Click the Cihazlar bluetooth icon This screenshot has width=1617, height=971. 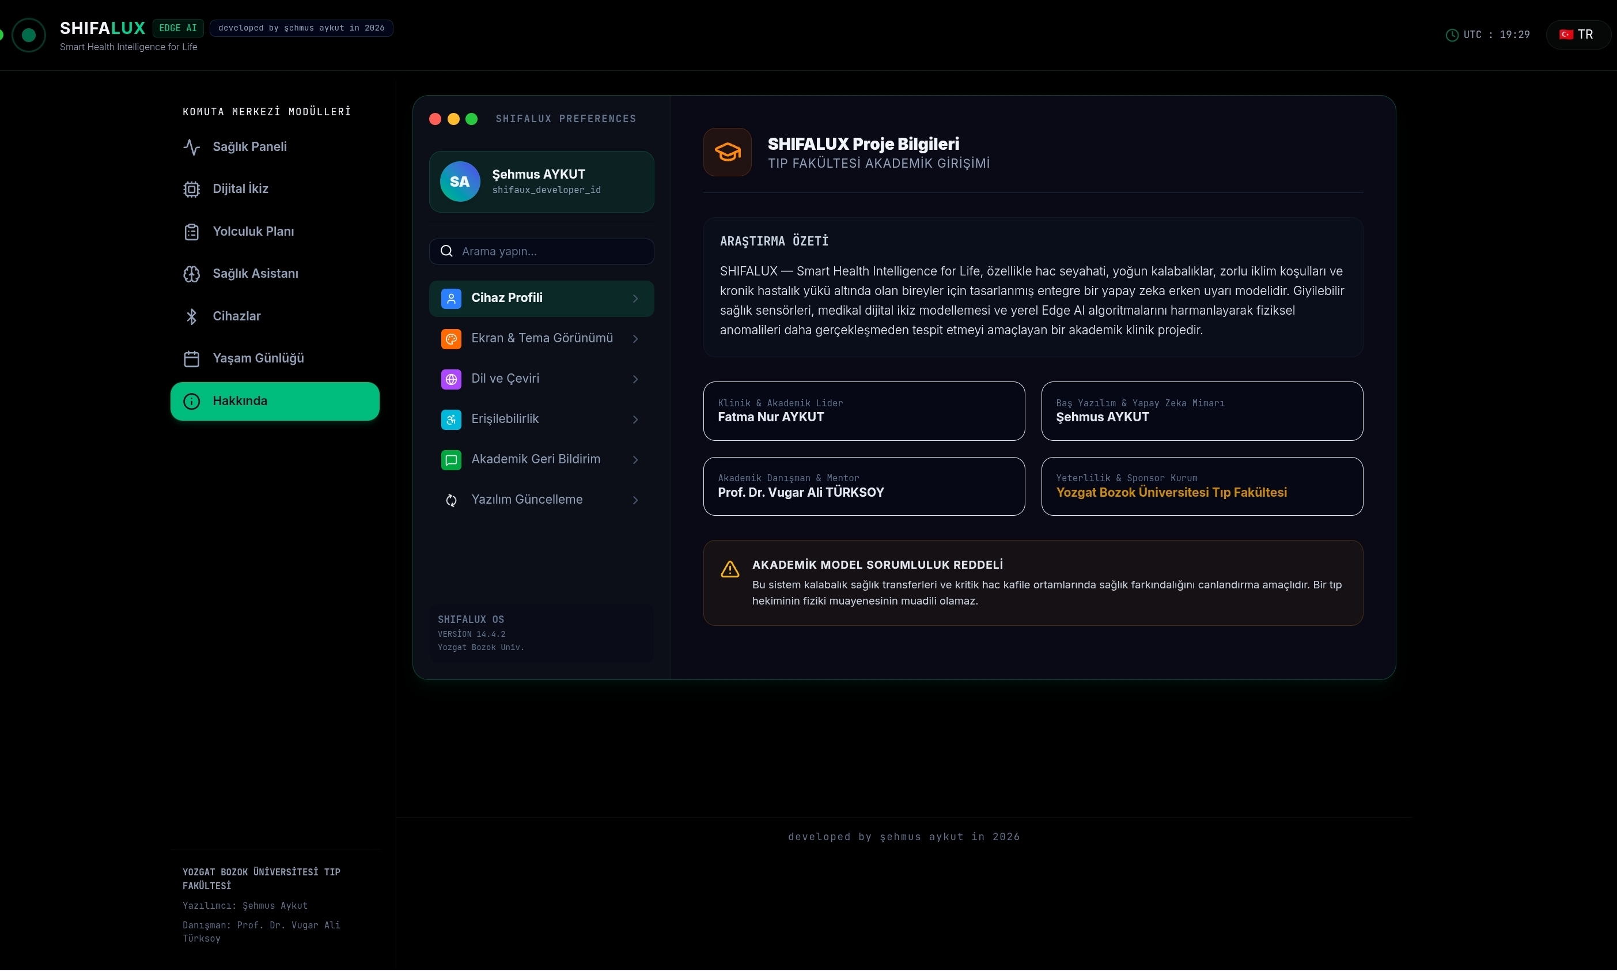point(191,317)
